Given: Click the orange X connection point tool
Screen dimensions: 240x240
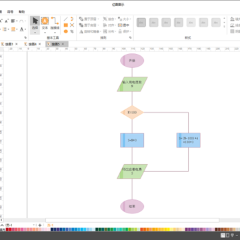Looking at the screenshot, I should click(72, 25).
